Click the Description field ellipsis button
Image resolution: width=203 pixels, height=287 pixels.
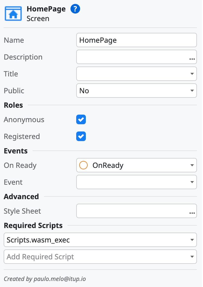[x=192, y=59]
